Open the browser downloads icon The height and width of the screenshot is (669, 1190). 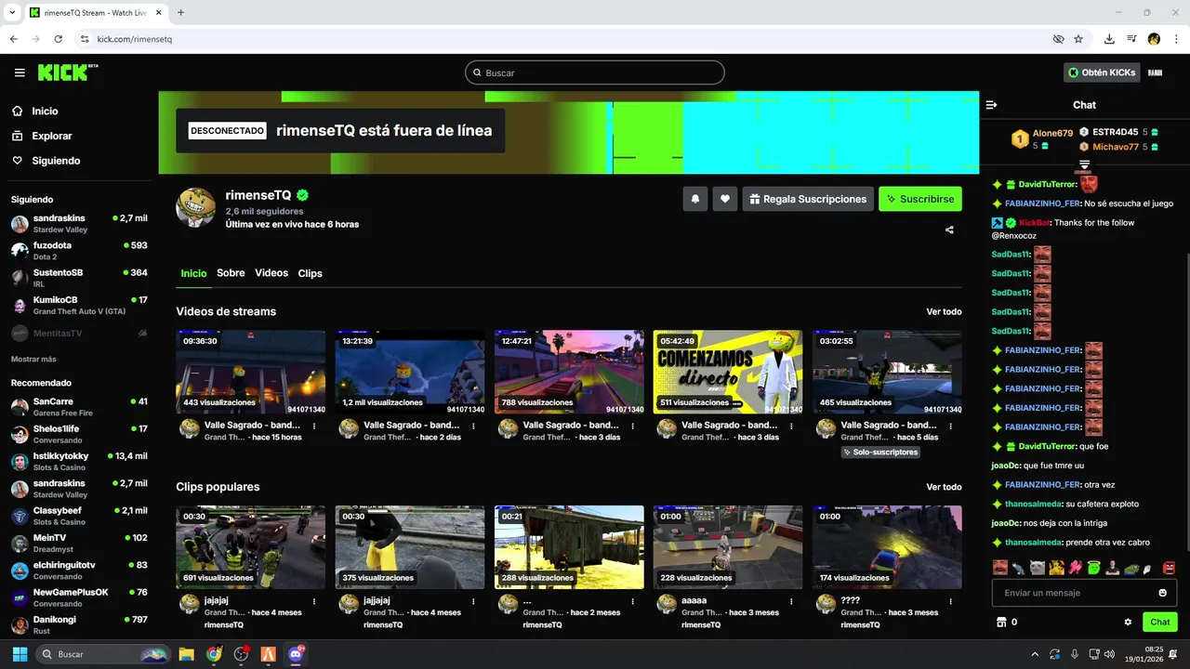[x=1109, y=39]
